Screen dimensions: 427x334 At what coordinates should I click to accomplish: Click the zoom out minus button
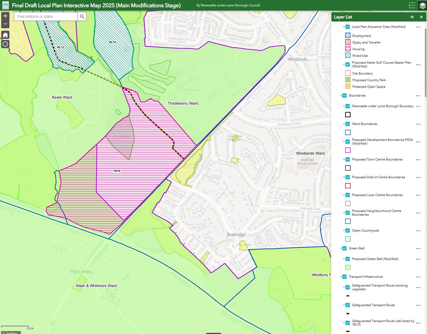5,24
